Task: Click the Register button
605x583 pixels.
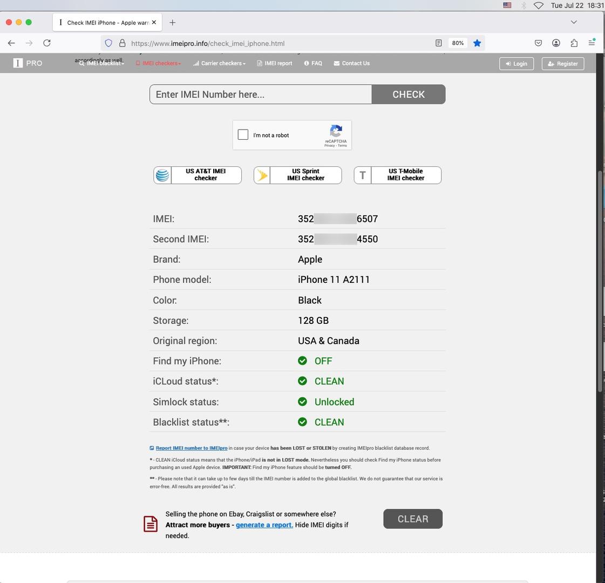Action: [563, 64]
